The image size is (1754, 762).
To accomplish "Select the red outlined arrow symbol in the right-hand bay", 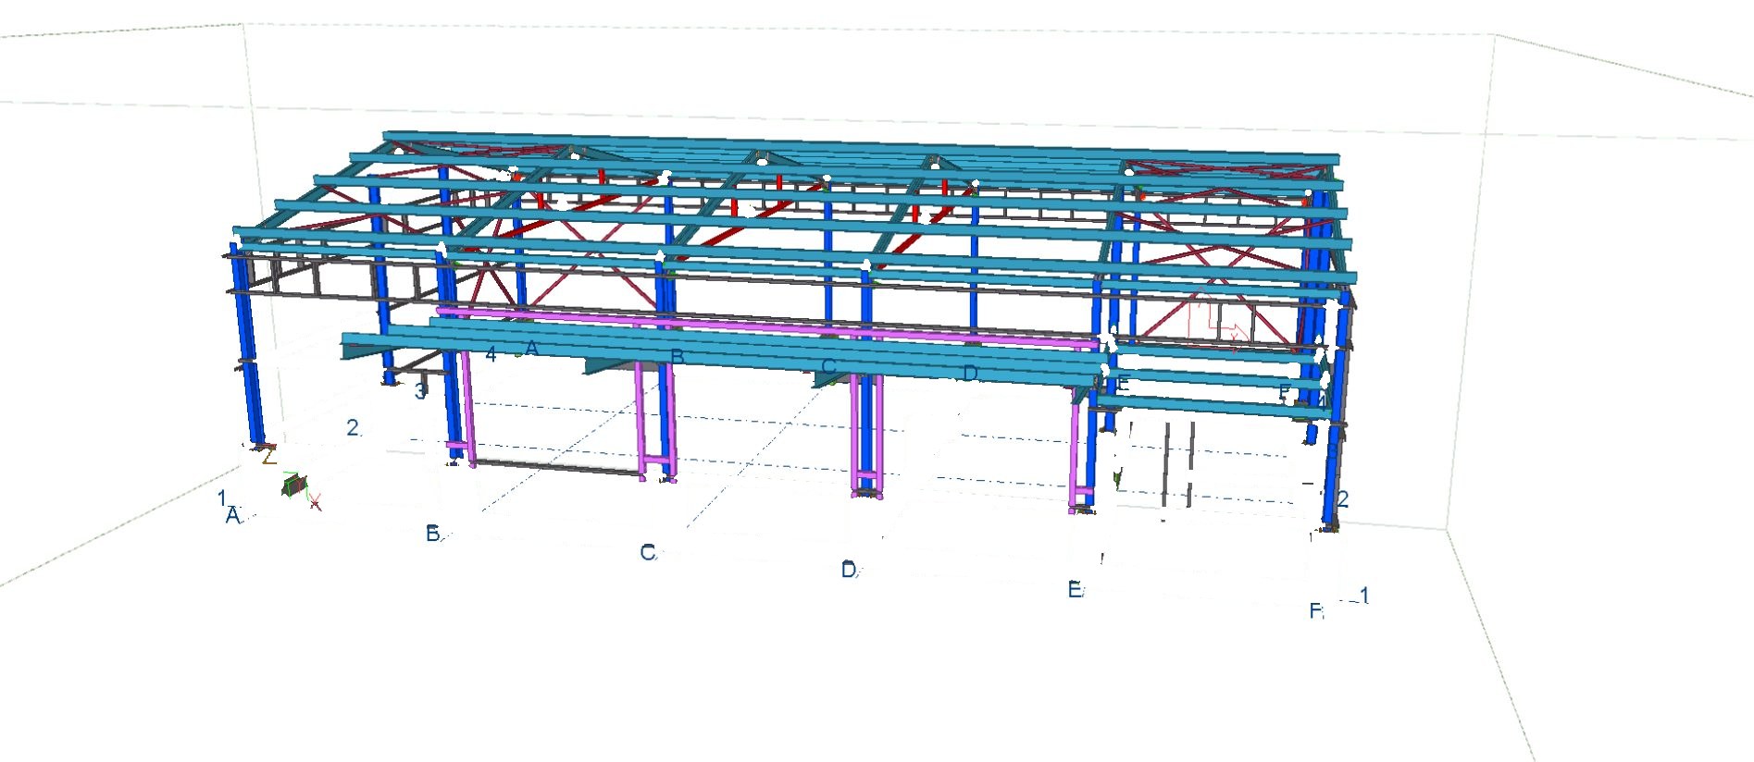I will click(1216, 321).
